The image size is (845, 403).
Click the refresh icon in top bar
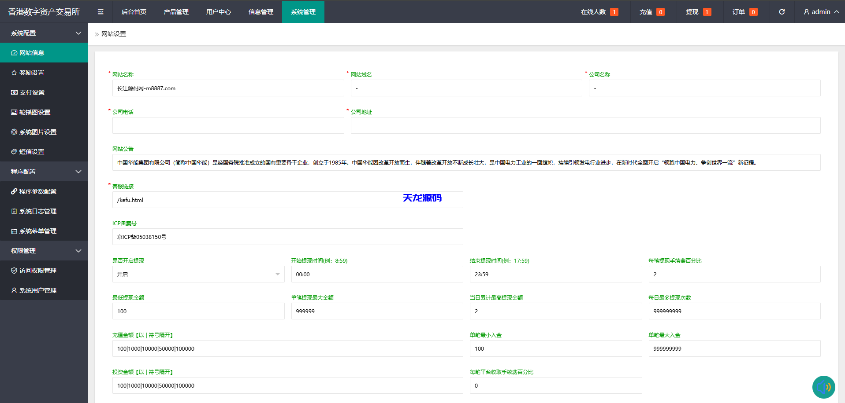coord(782,11)
